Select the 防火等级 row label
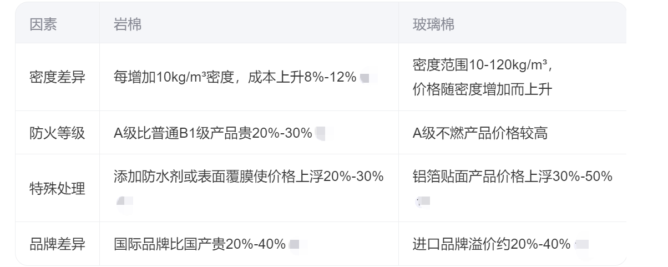The width and height of the screenshot is (668, 267). (x=57, y=133)
